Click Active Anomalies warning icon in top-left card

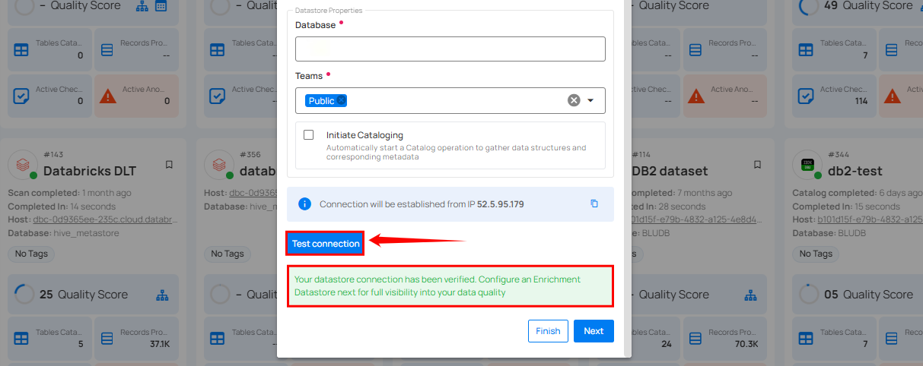click(107, 96)
